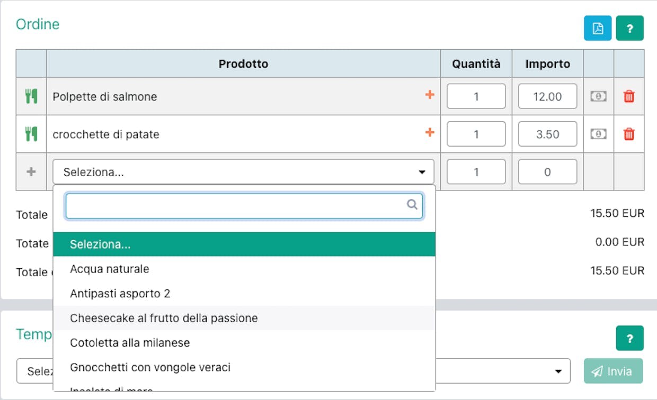The image size is (657, 400).
Task: Click banknote icon for Polpette di salmone
Action: tap(598, 96)
